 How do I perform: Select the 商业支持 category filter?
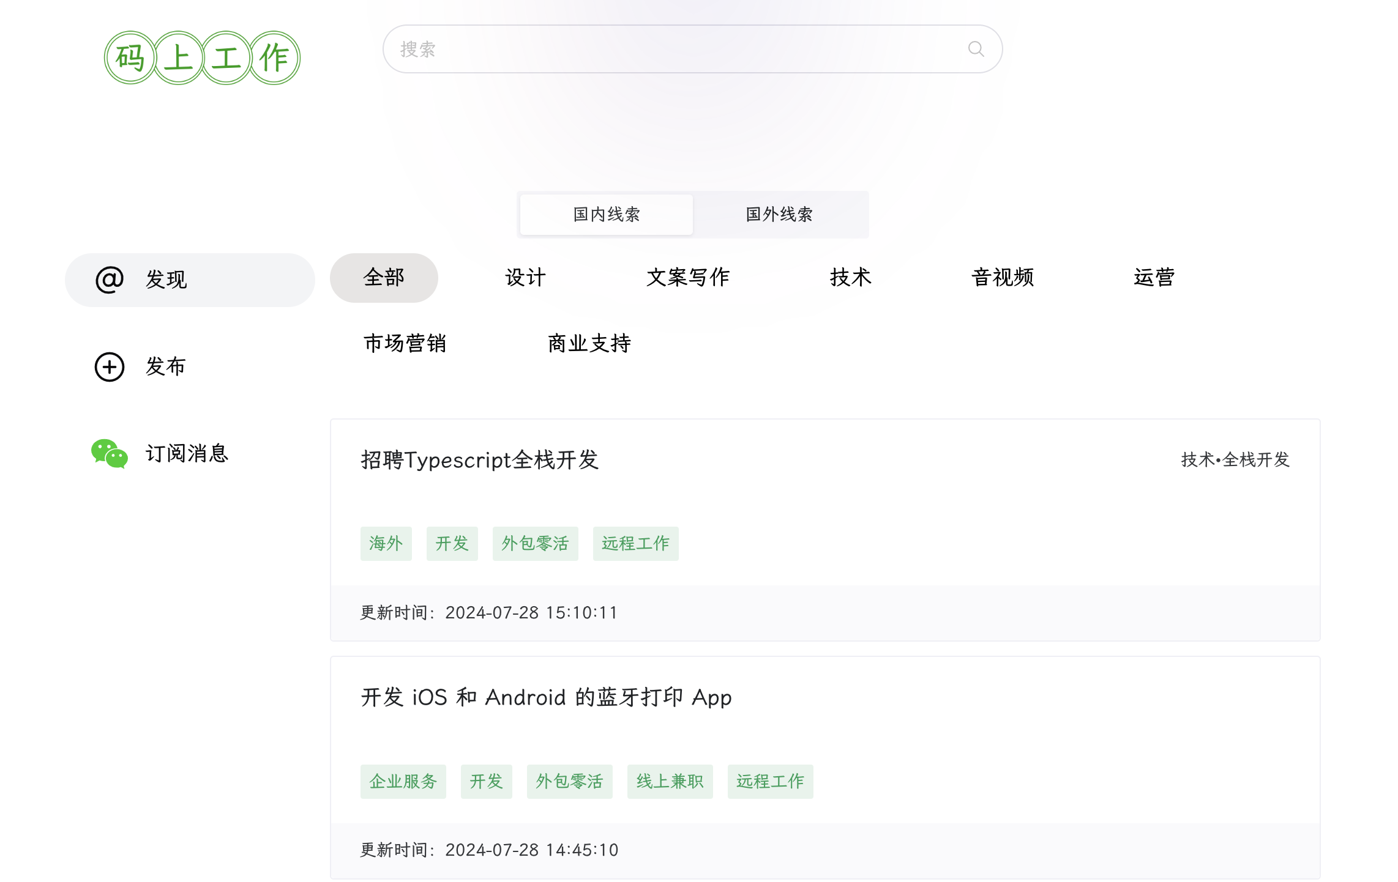click(589, 344)
